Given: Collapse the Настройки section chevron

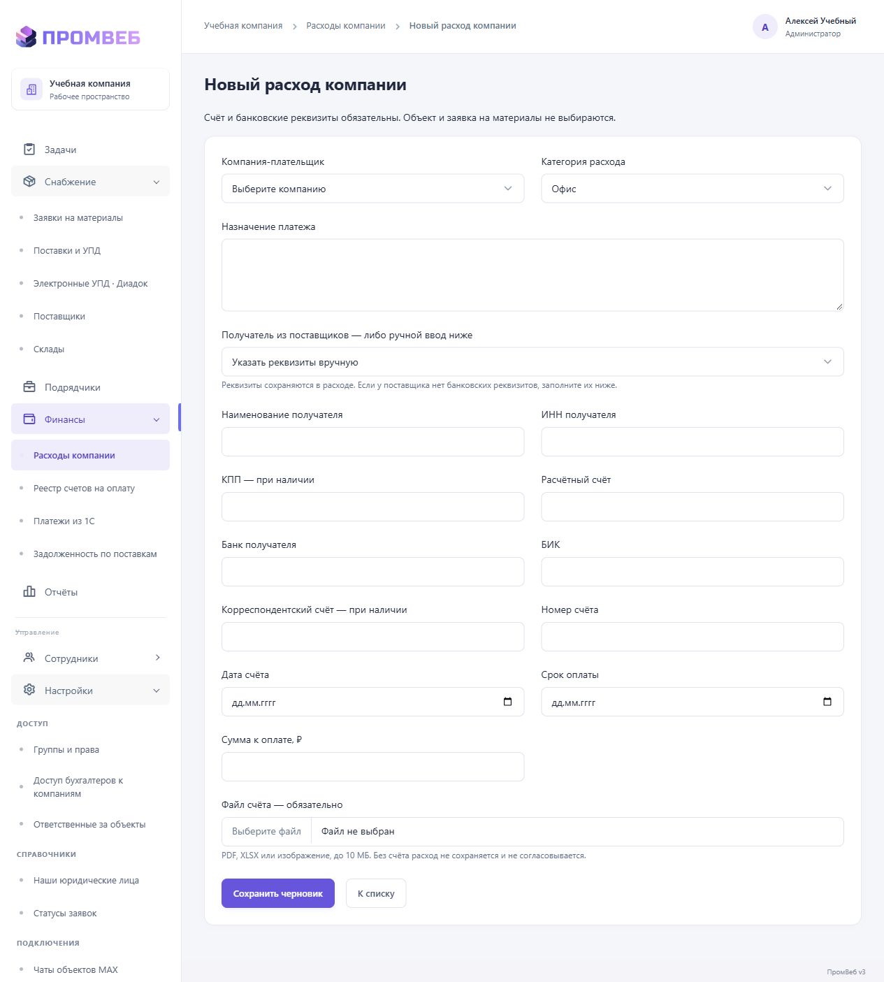Looking at the screenshot, I should click(157, 691).
